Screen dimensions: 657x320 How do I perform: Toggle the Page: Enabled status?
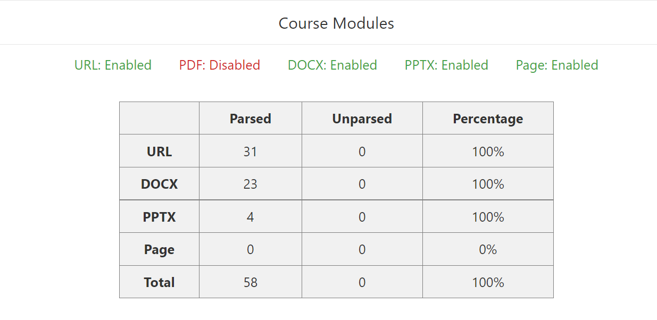pyautogui.click(x=557, y=65)
